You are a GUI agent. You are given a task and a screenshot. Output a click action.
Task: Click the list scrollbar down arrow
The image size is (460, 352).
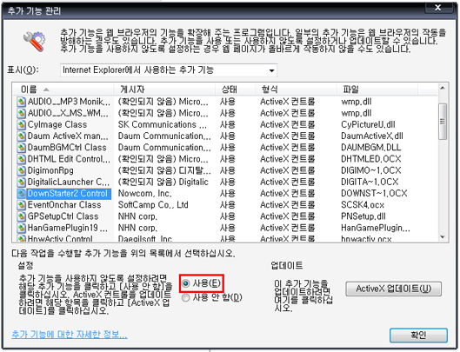tap(443, 237)
